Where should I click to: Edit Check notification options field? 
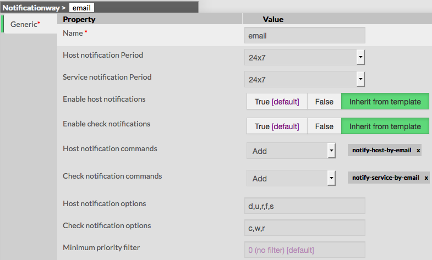click(304, 228)
